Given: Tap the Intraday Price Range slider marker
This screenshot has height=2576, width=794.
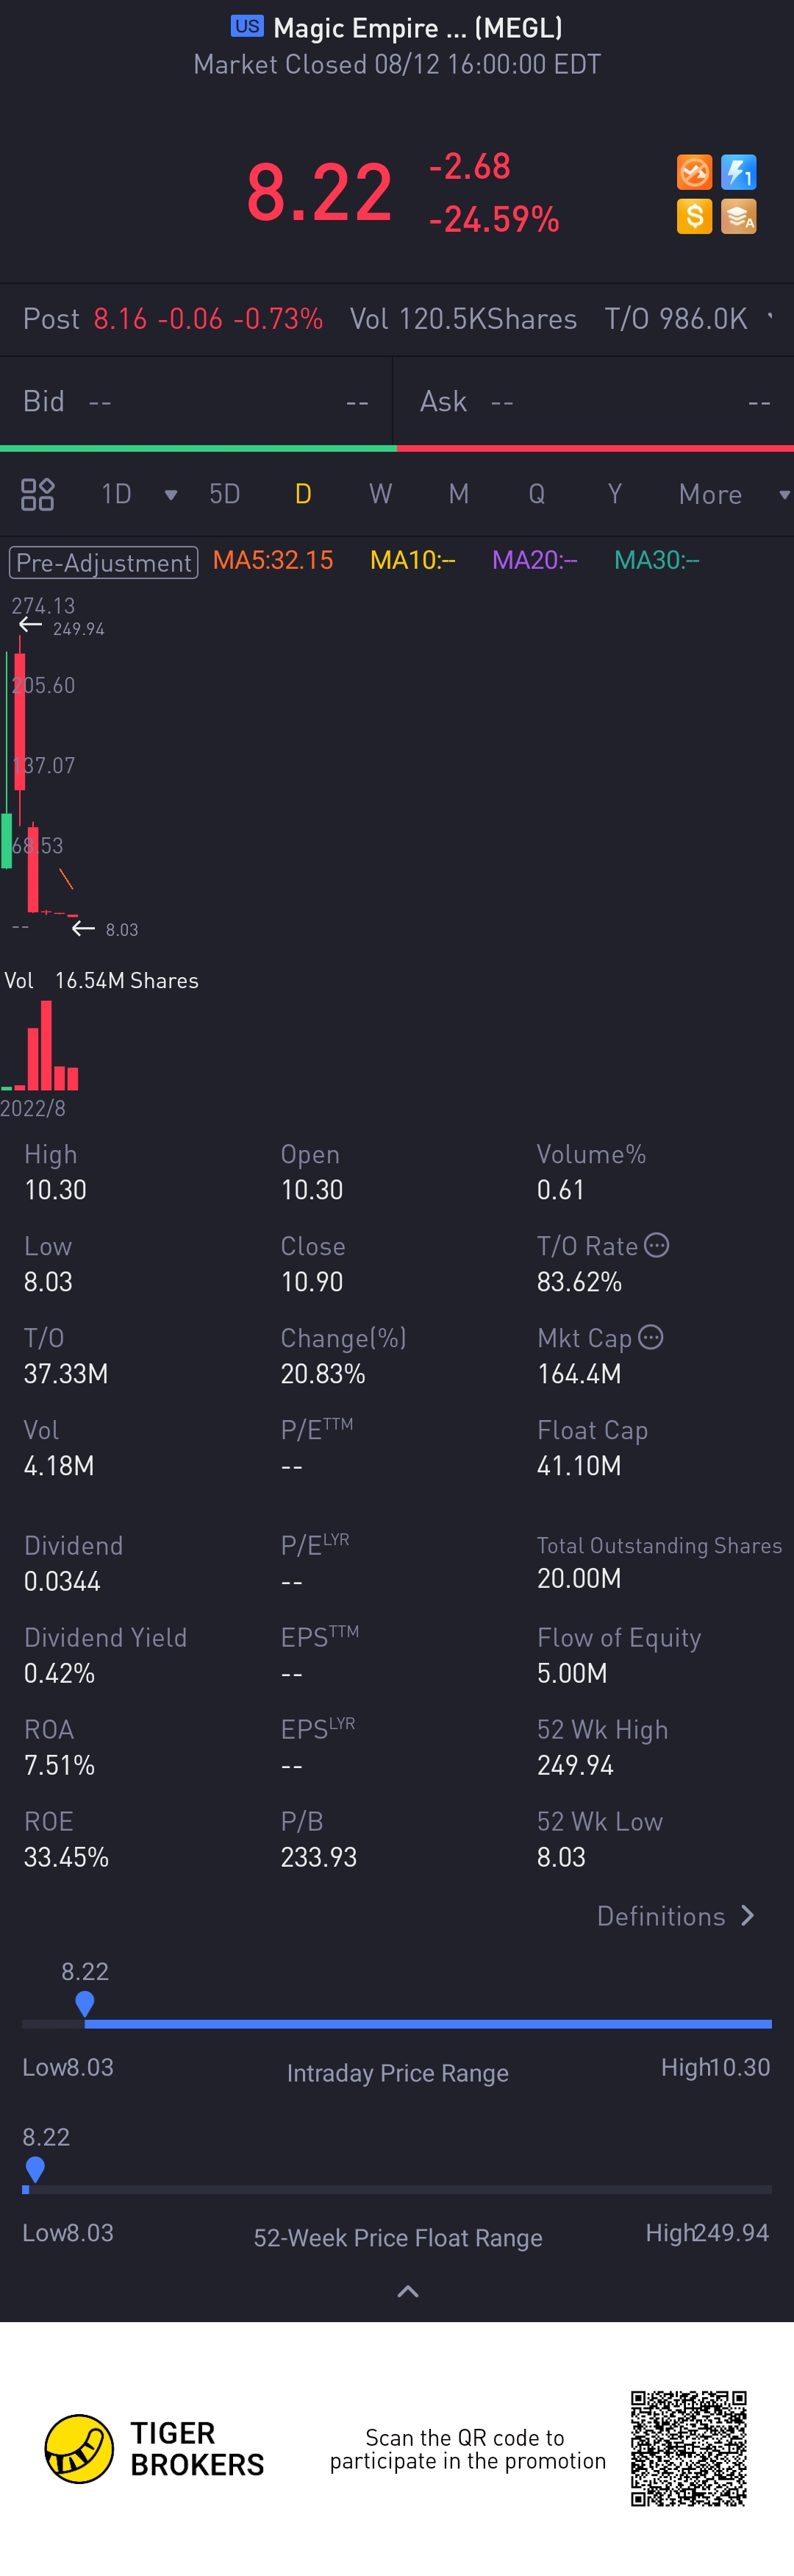Looking at the screenshot, I should click(85, 2004).
